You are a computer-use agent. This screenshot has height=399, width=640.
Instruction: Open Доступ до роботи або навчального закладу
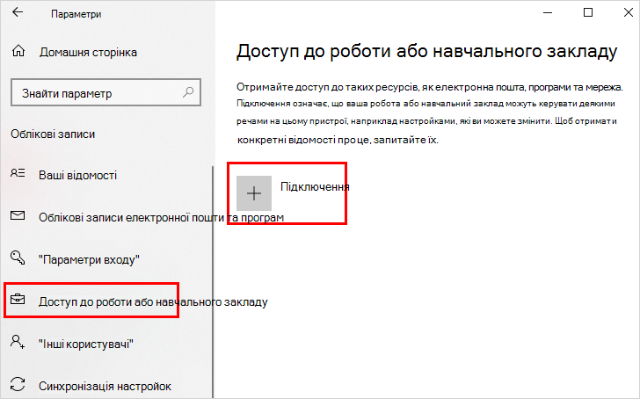(153, 302)
